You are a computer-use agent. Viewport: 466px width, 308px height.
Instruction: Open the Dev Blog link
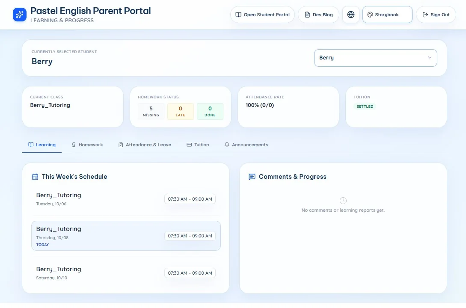319,15
